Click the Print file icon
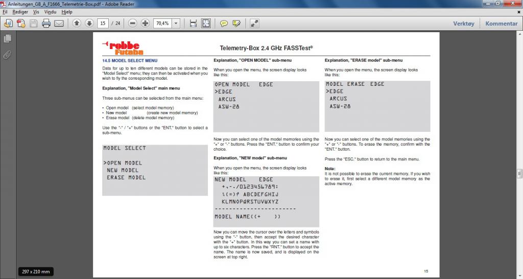 click(46, 24)
